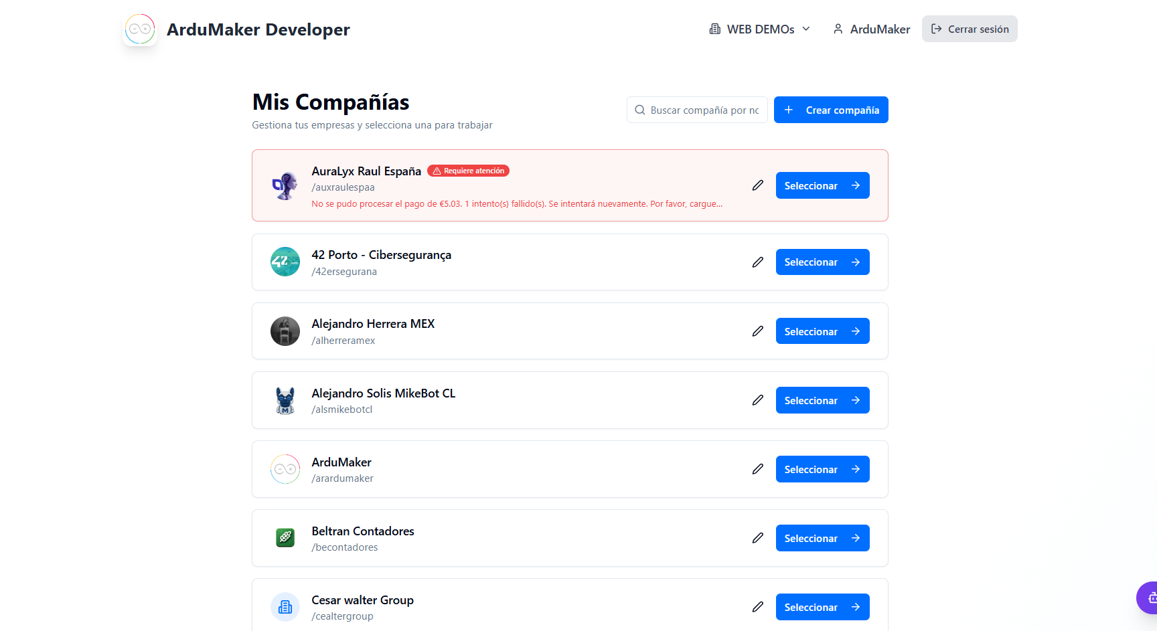
Task: Select Alejandro Solis MikeBot CL company
Action: (x=822, y=400)
